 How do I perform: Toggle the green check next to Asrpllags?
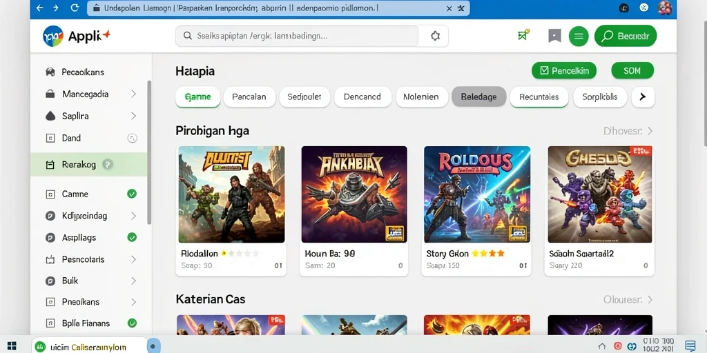132,237
